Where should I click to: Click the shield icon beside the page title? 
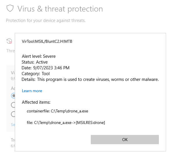click(x=10, y=8)
